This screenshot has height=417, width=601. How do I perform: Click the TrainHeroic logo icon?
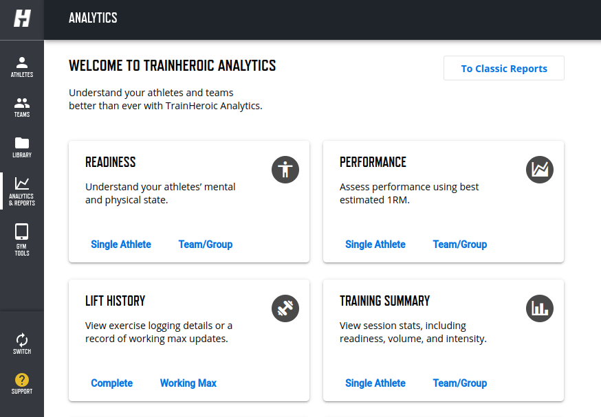coord(22,19)
